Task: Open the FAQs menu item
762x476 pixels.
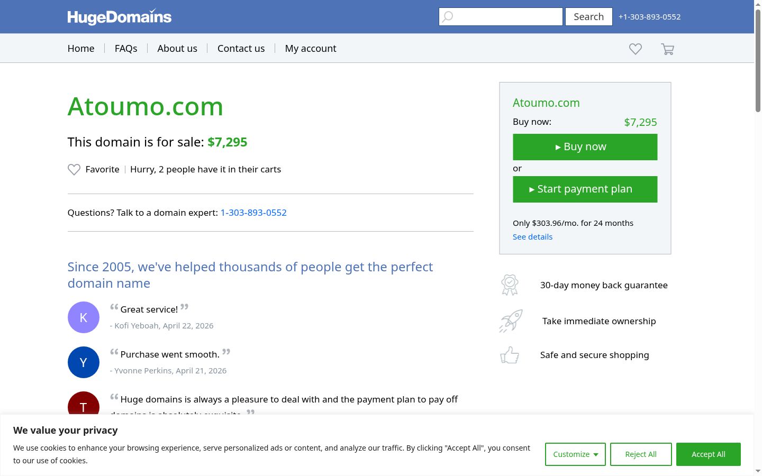Action: [x=126, y=49]
